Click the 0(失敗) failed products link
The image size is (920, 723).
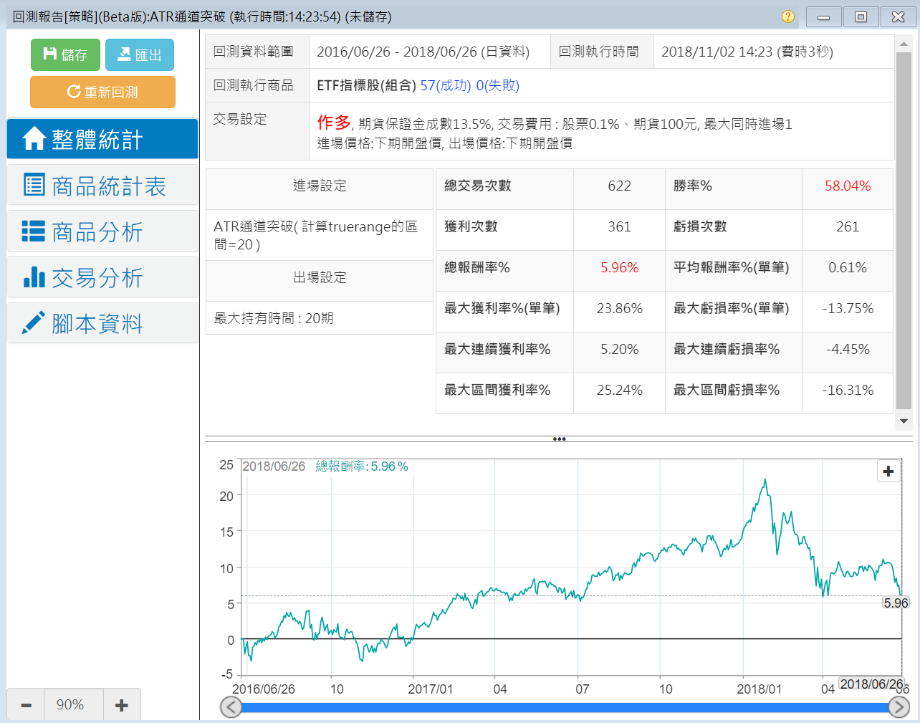point(497,86)
